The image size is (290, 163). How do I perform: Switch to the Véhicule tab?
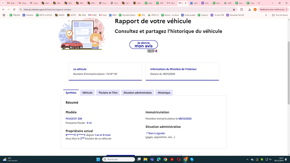[87, 93]
